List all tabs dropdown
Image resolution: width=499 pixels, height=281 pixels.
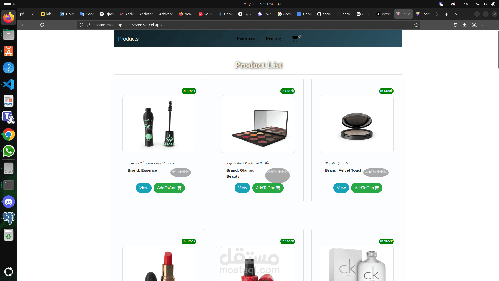coord(457,14)
